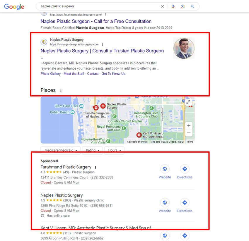
Task: Visit the Meet the Staff link
Action: click(x=74, y=73)
